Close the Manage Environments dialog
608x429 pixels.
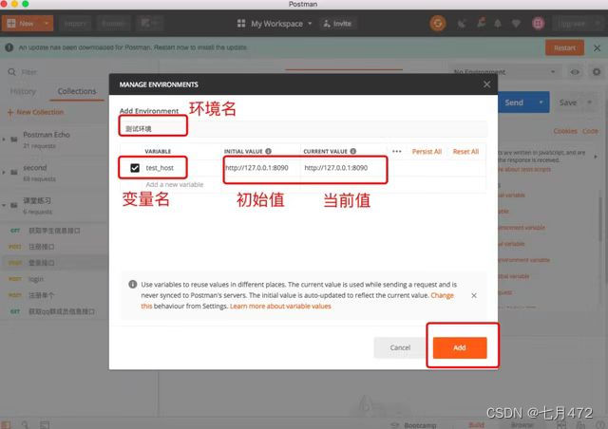pyautogui.click(x=486, y=84)
